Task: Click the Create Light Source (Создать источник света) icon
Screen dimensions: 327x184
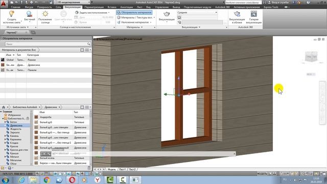Action: click(11, 14)
